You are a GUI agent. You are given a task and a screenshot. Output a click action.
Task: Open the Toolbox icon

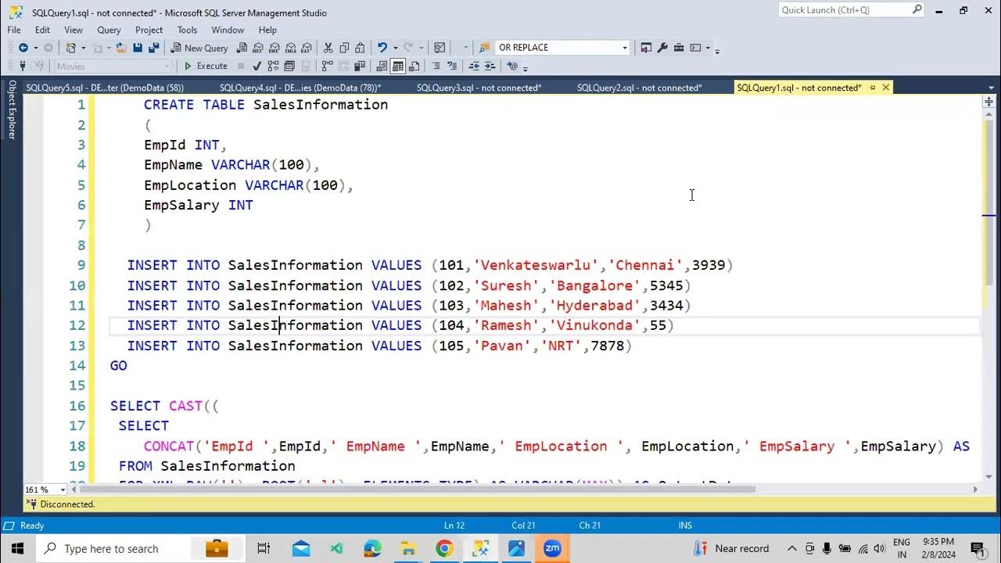pos(679,48)
